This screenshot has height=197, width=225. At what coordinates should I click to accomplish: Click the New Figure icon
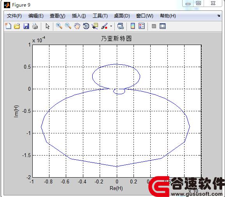[x=8, y=26]
